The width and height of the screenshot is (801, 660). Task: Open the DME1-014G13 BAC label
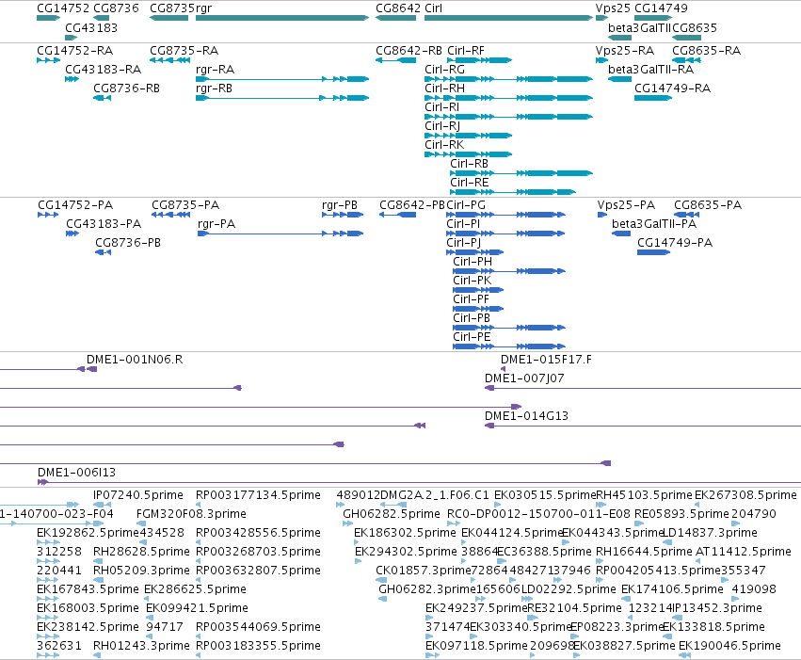point(527,417)
